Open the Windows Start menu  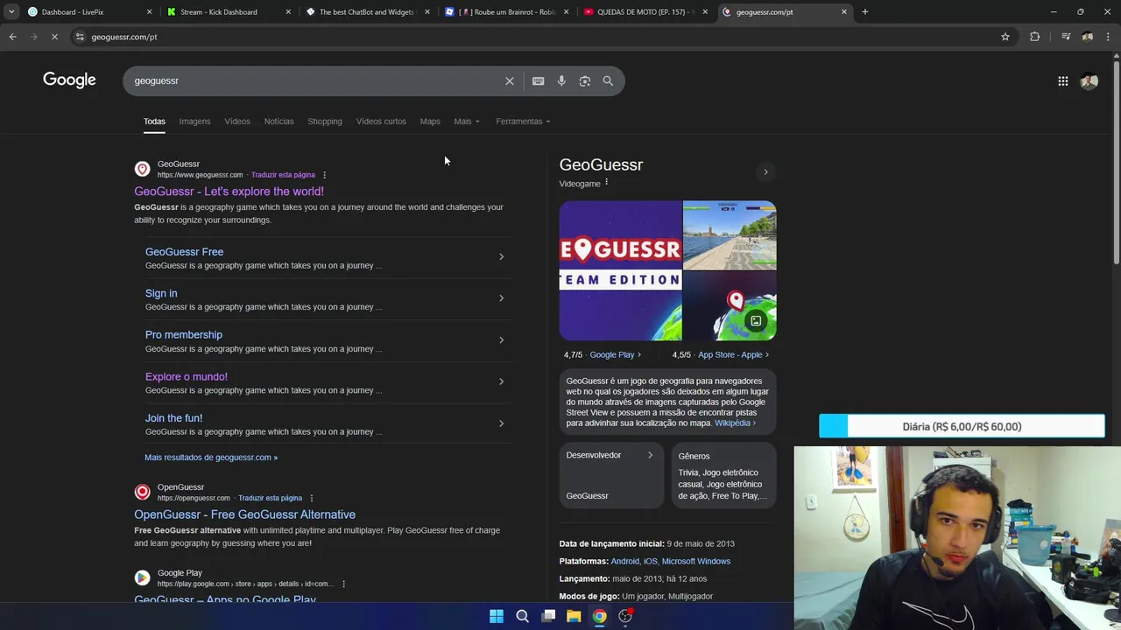tap(497, 616)
